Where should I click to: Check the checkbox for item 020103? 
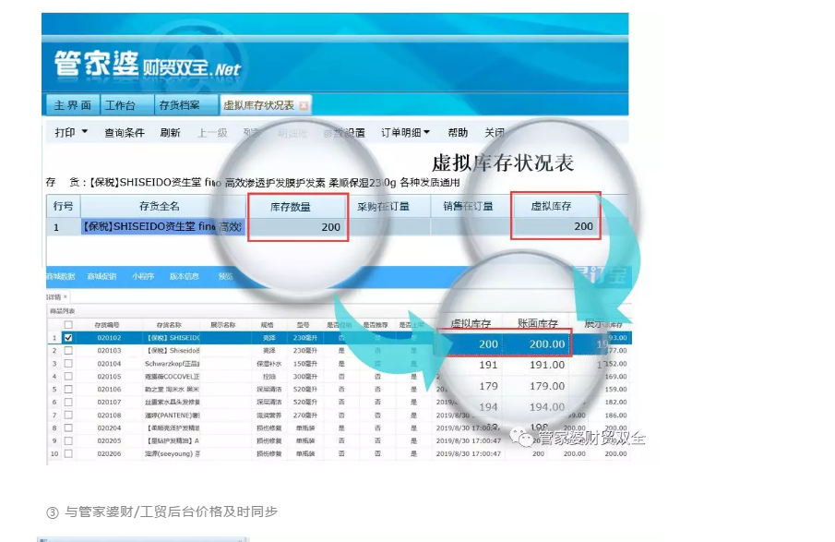(x=68, y=351)
